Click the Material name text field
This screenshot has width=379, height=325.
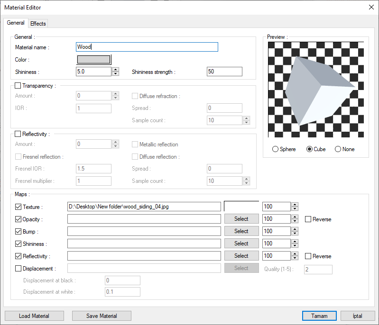(147, 47)
